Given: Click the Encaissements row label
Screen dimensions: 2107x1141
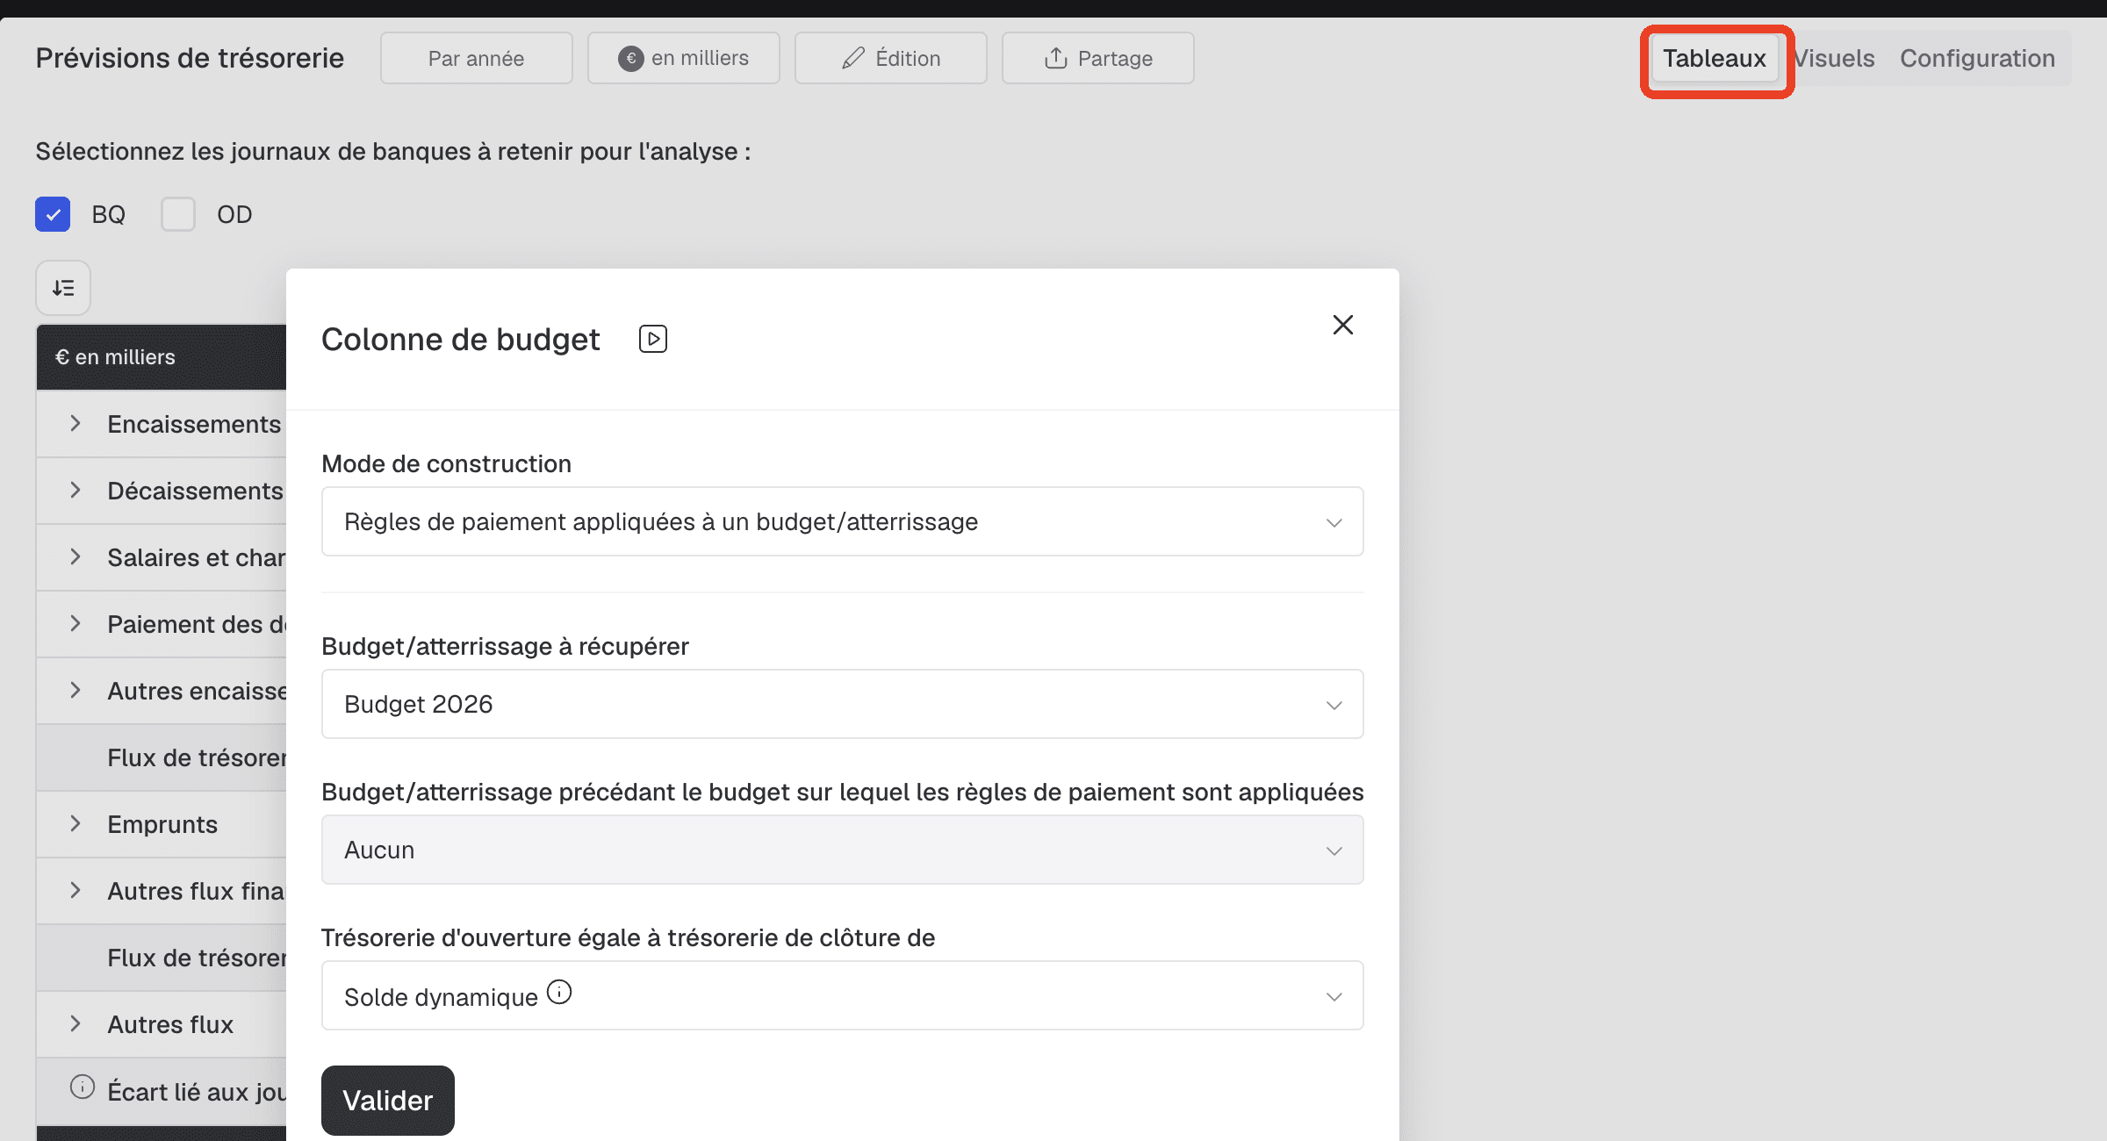Looking at the screenshot, I should (x=194, y=424).
